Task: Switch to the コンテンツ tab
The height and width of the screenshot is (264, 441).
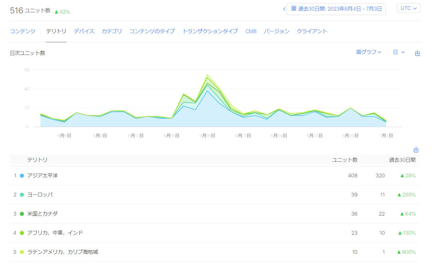Action: [x=23, y=31]
